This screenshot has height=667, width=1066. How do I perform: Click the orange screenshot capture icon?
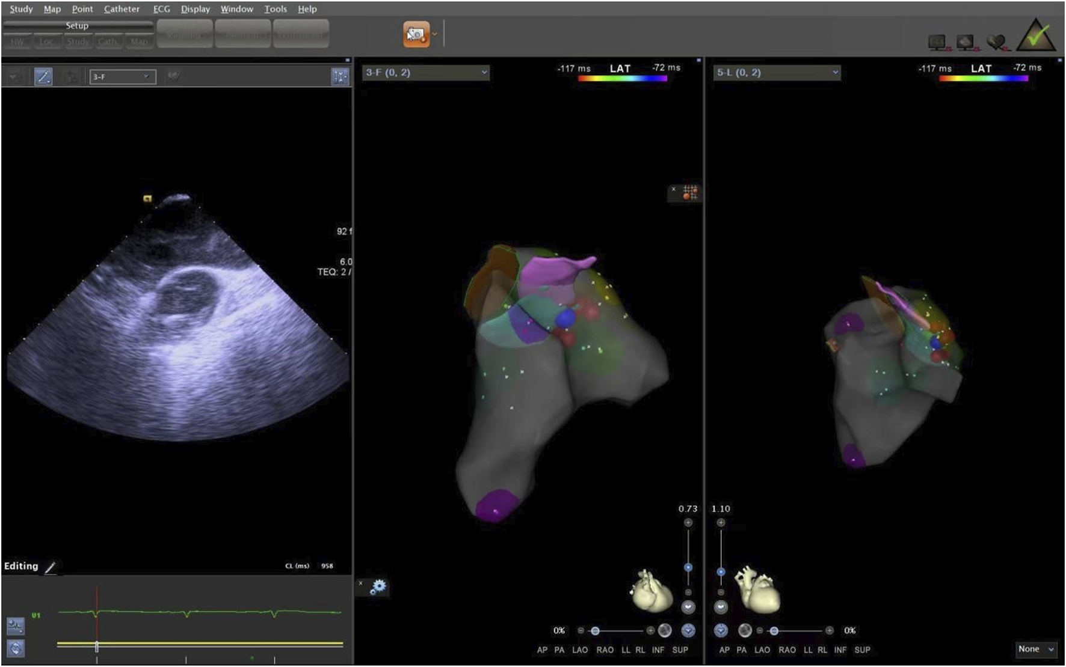(416, 35)
